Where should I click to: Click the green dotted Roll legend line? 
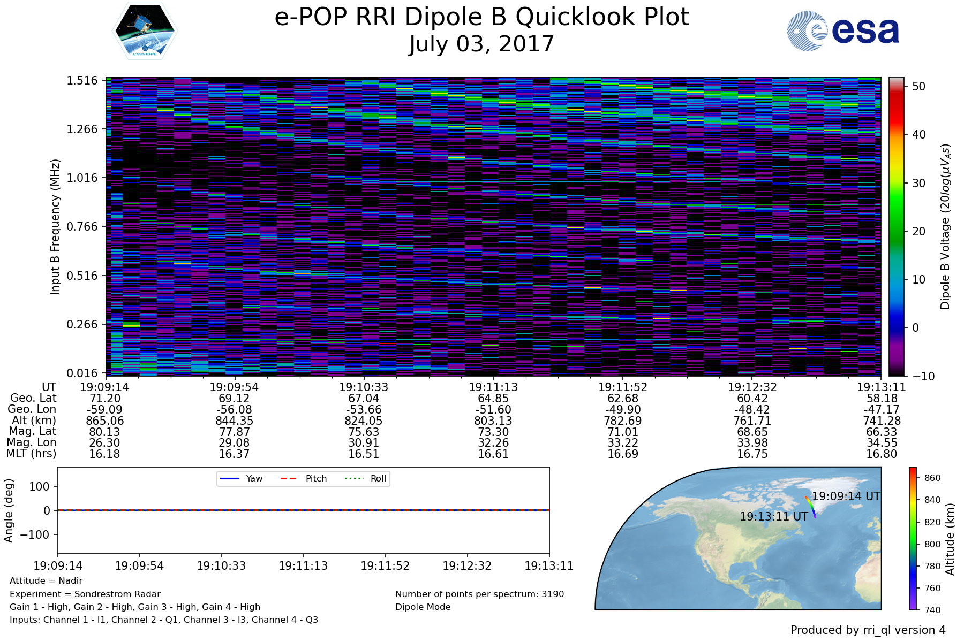click(x=353, y=478)
